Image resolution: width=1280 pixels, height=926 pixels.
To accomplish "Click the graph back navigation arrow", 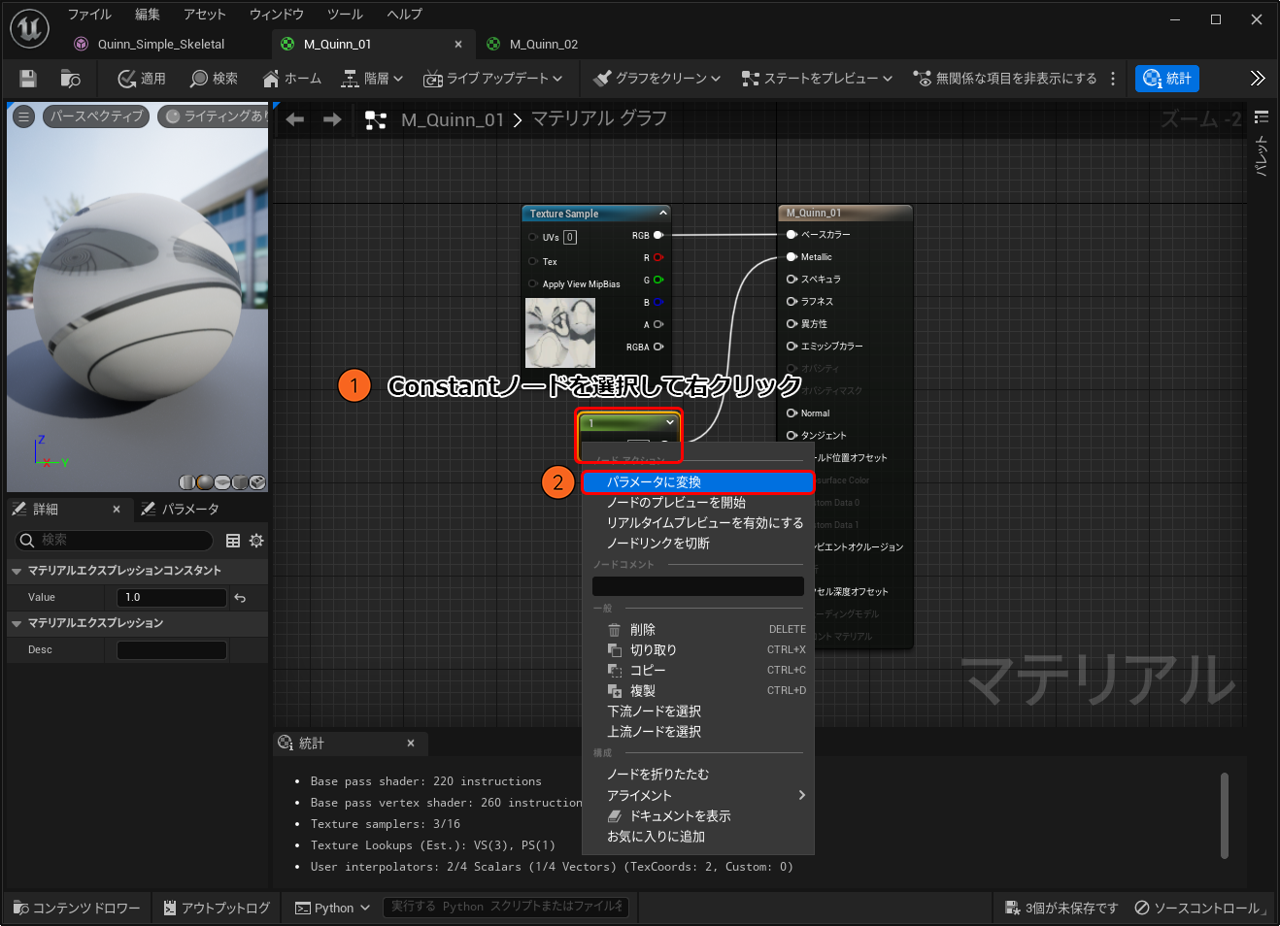I will [295, 119].
